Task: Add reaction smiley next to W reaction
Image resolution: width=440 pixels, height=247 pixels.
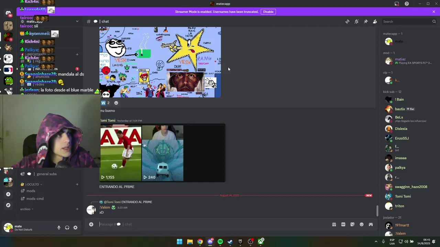Action: 116,103
